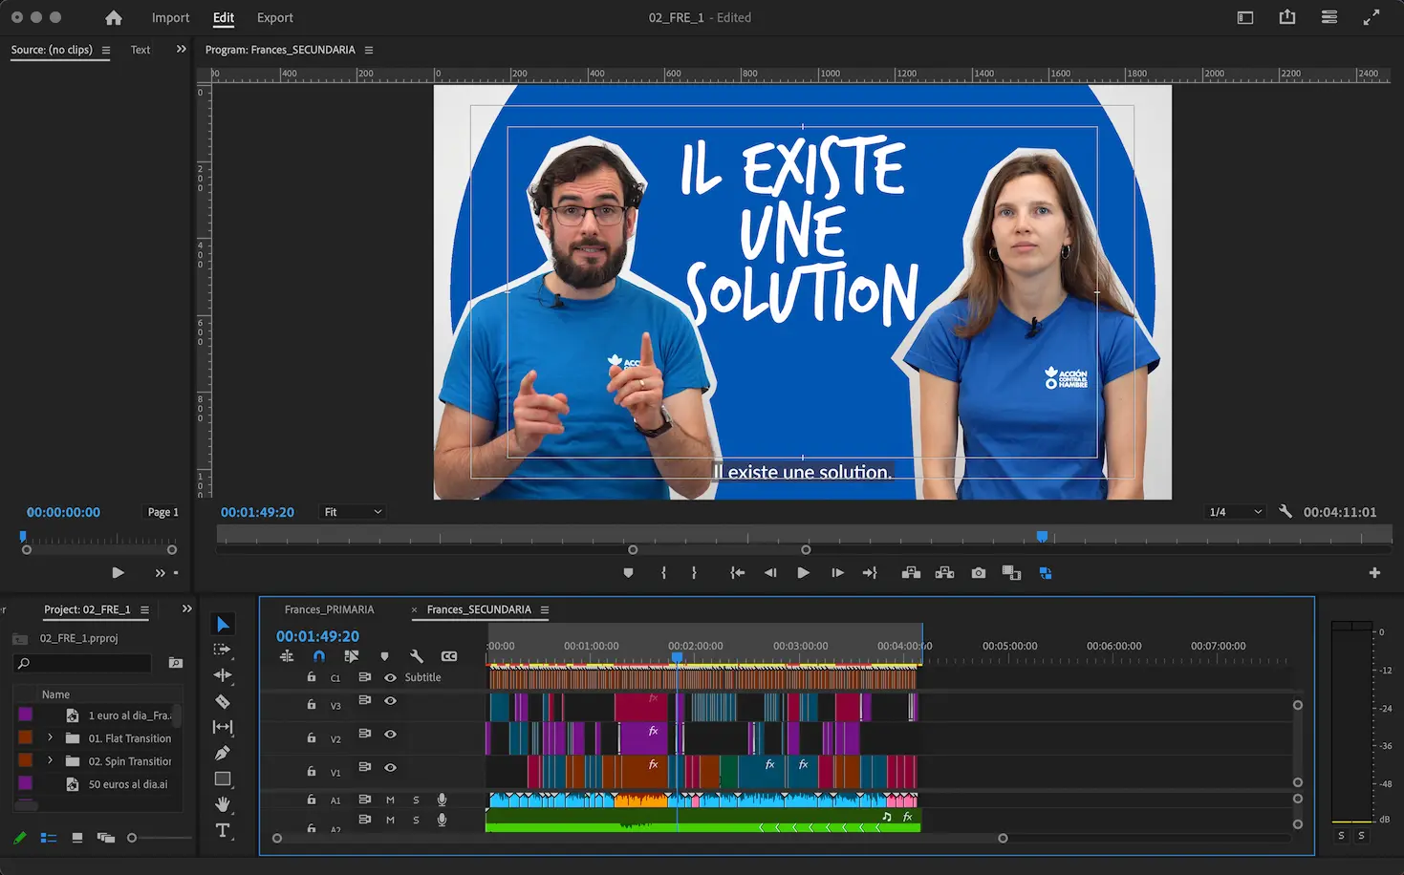Hide the V3 track with eye icon
This screenshot has height=875, width=1404.
pos(390,701)
